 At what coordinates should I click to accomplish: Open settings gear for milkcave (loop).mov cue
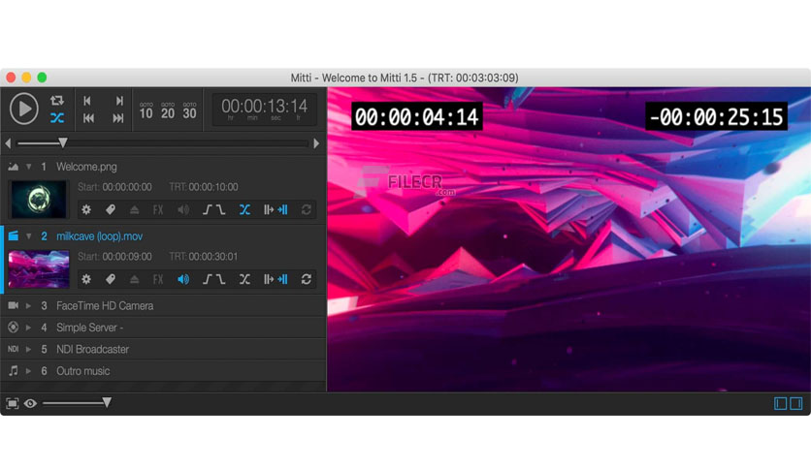(x=86, y=279)
